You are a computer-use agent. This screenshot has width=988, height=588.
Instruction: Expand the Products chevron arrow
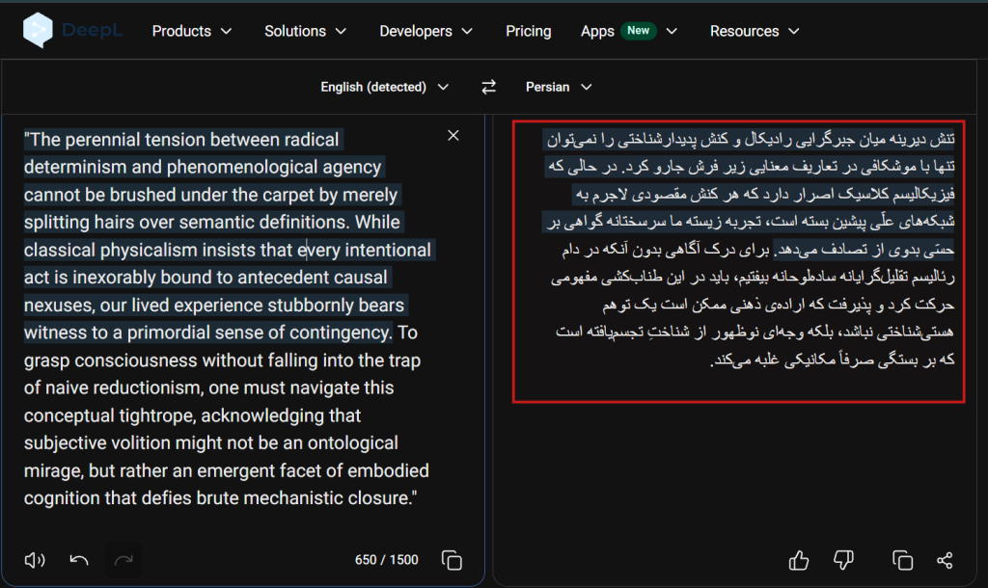pyautogui.click(x=226, y=31)
